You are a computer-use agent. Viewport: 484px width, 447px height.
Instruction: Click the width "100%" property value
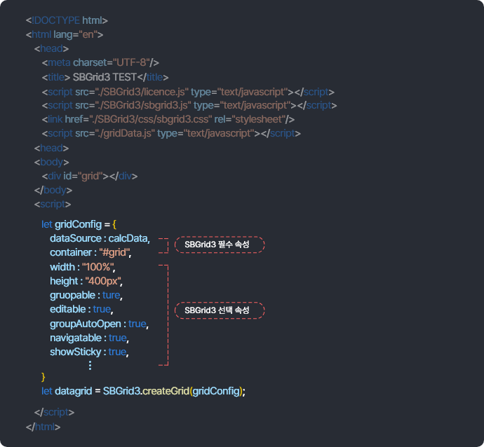tap(98, 267)
